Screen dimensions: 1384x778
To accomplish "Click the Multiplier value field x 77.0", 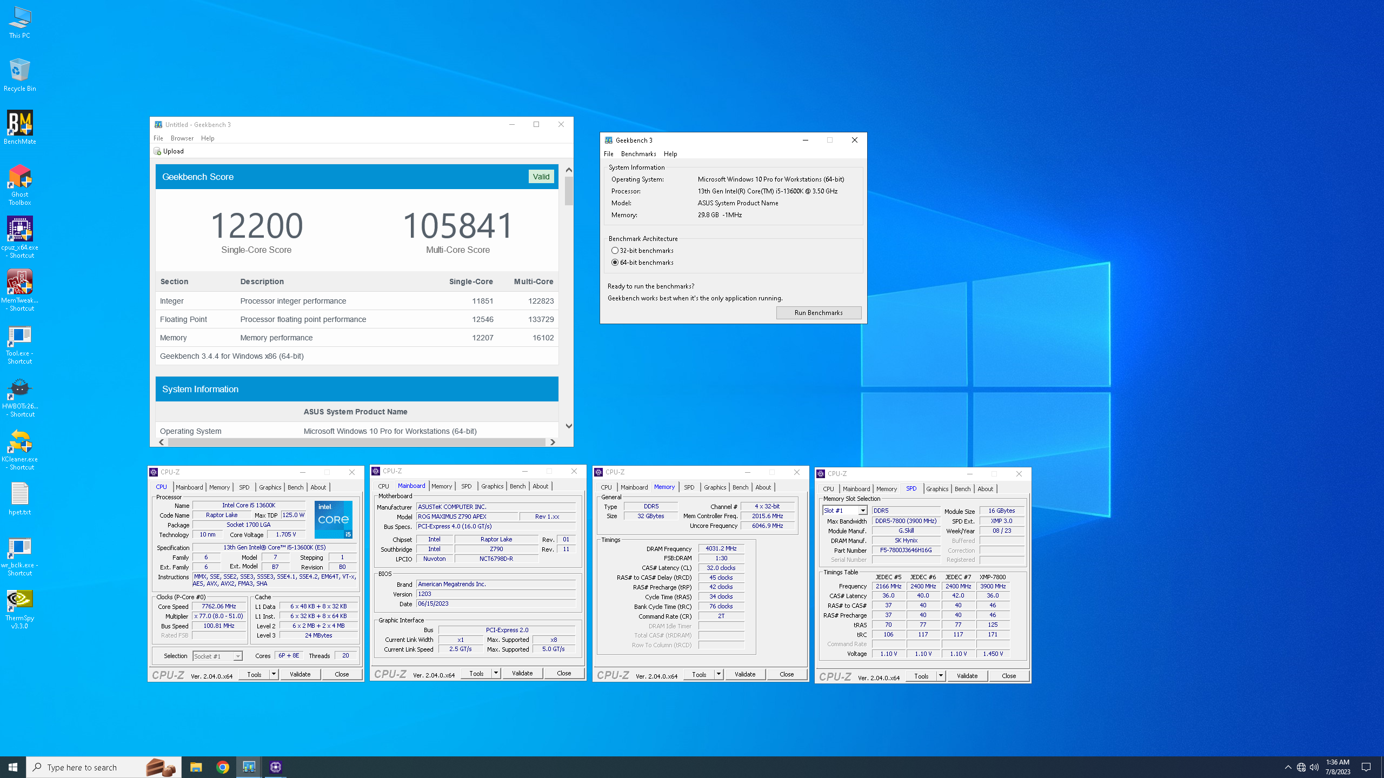I will (218, 616).
